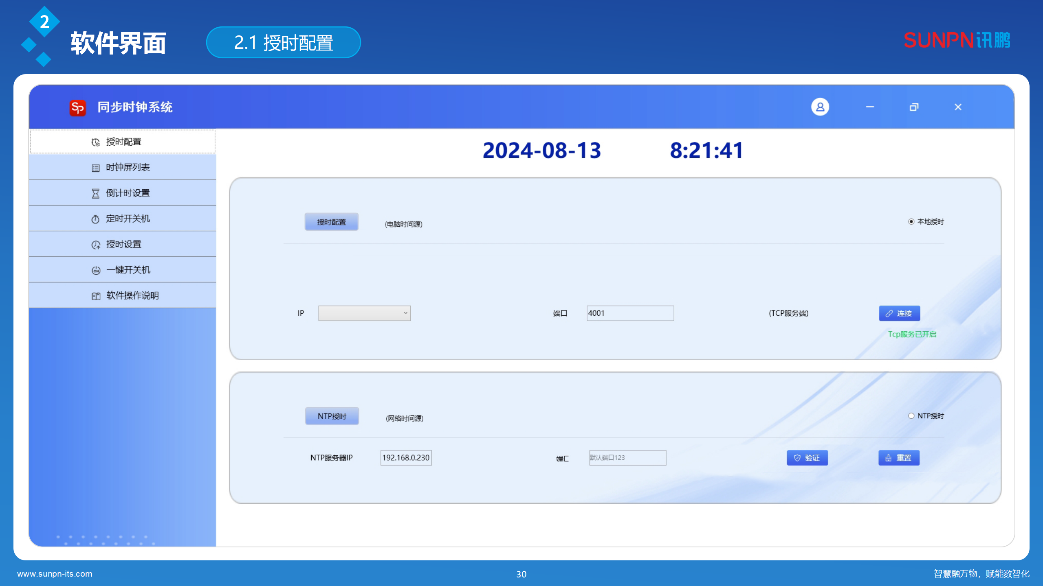The image size is (1043, 586).
Task: Click the hourglass icon beside 倒计时设置
Action: [95, 192]
